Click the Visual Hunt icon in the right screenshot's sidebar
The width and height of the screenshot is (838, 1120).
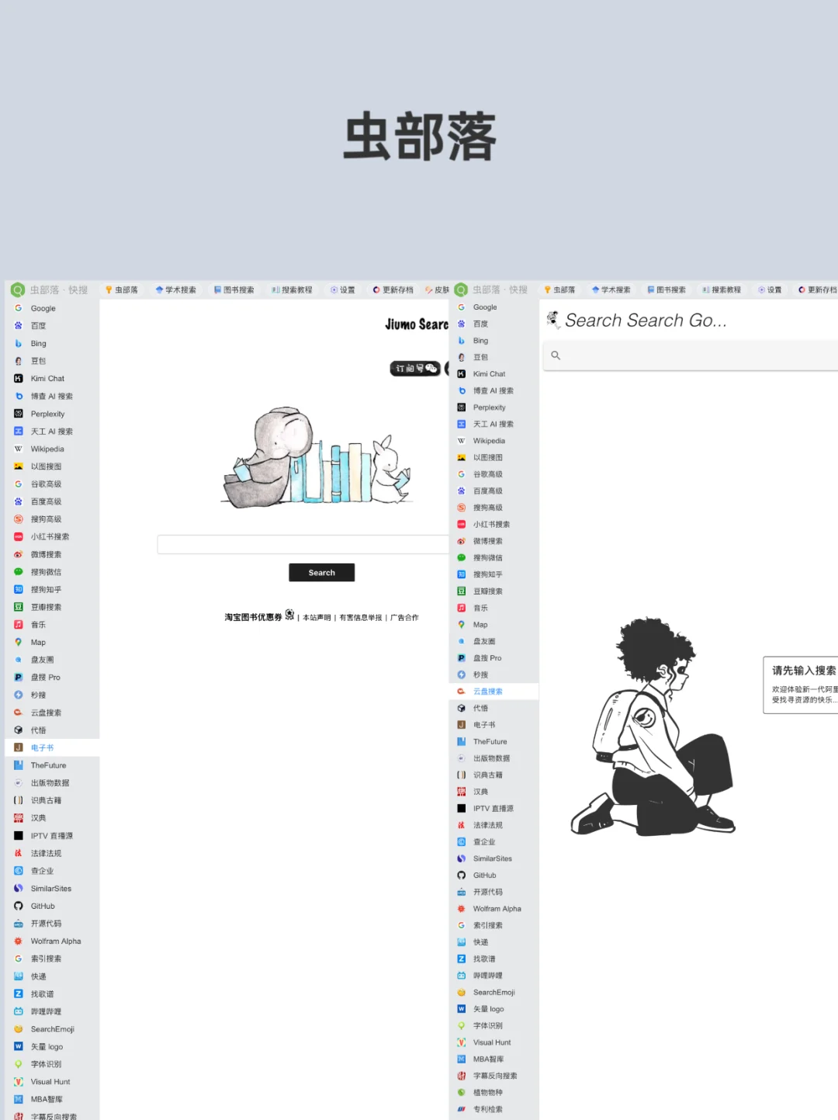[461, 1042]
